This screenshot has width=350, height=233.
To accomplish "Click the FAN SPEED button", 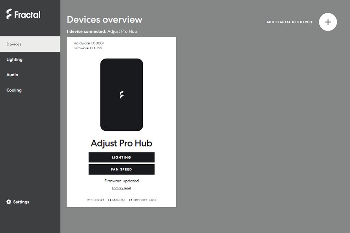I will [121, 169].
